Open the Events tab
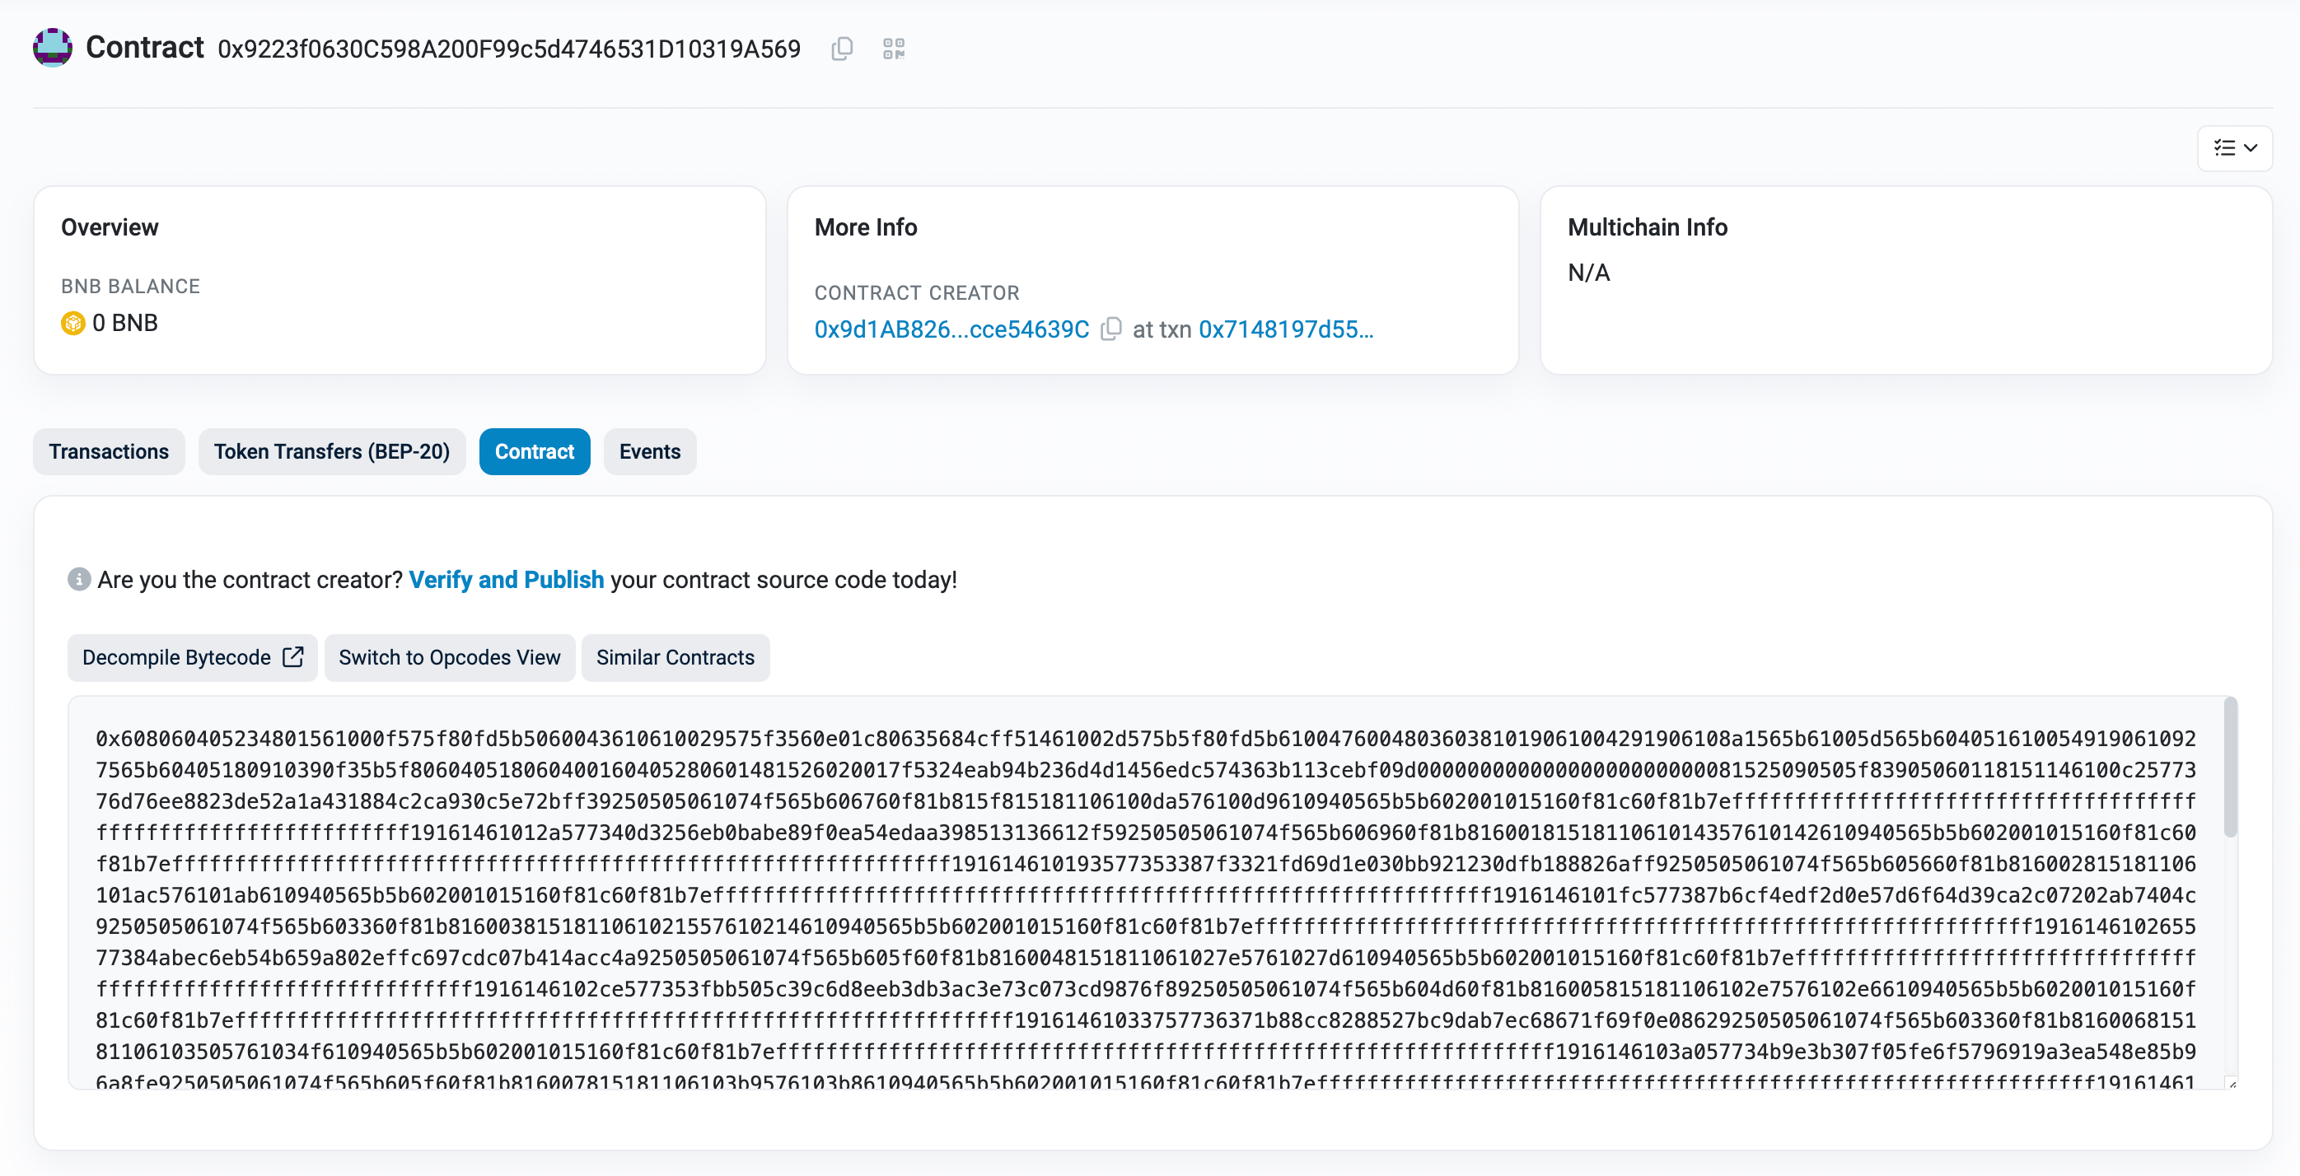 point(649,451)
